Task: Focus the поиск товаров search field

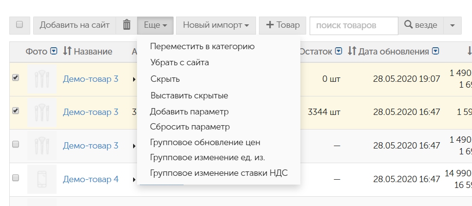Action: [x=354, y=25]
